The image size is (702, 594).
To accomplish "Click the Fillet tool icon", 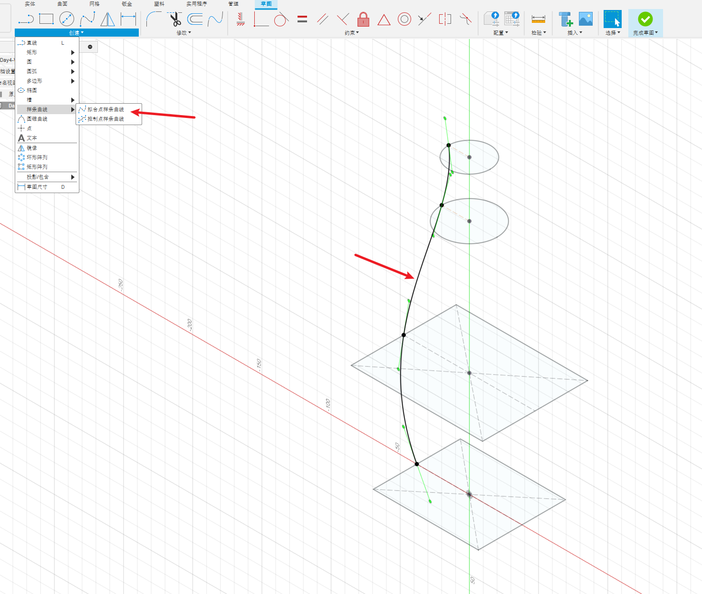I will point(154,19).
